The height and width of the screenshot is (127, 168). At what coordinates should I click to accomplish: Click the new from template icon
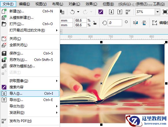(4, 18)
